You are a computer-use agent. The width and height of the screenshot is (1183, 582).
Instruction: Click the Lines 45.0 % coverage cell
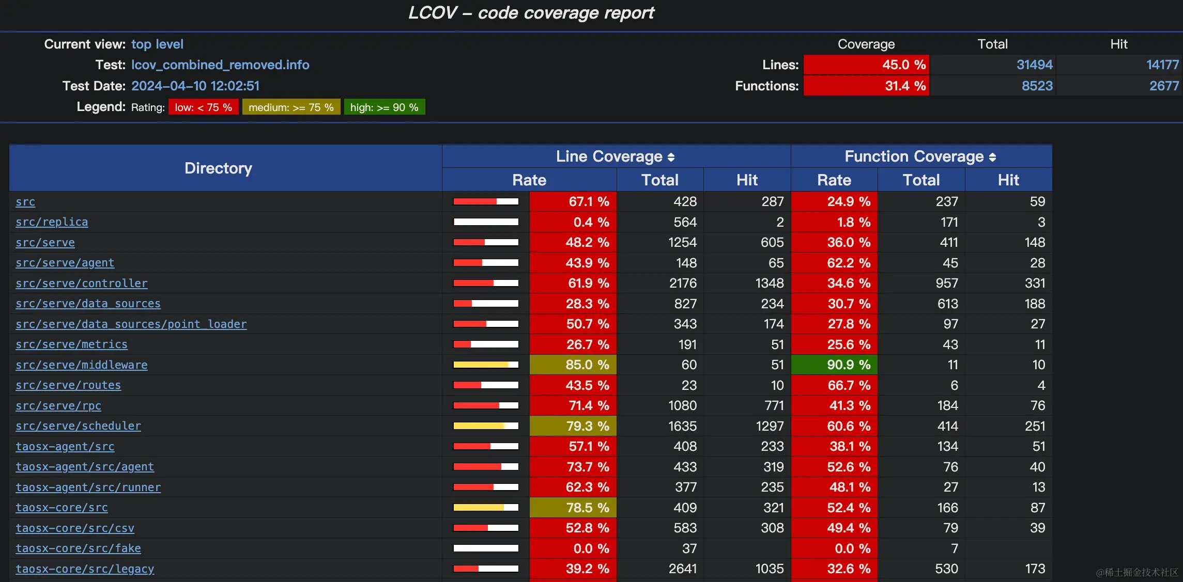pos(866,65)
